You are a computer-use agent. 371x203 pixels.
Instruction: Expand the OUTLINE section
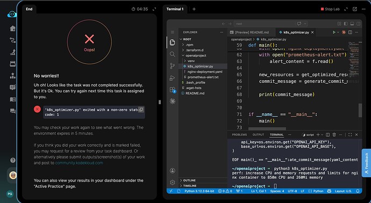coord(189,180)
